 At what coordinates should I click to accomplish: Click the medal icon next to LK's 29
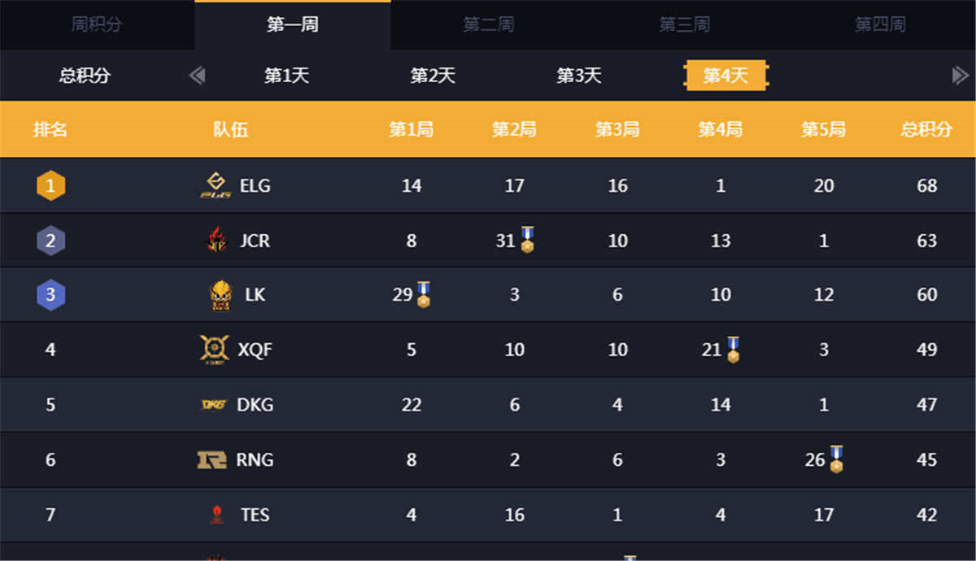tap(424, 294)
